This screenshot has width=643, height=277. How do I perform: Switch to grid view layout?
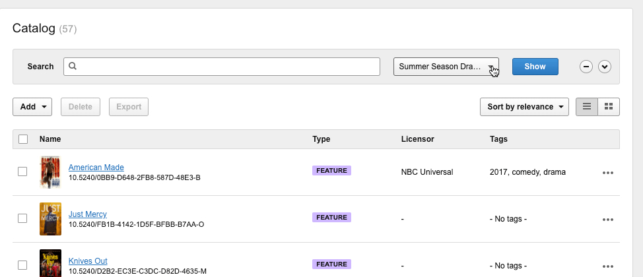[609, 107]
